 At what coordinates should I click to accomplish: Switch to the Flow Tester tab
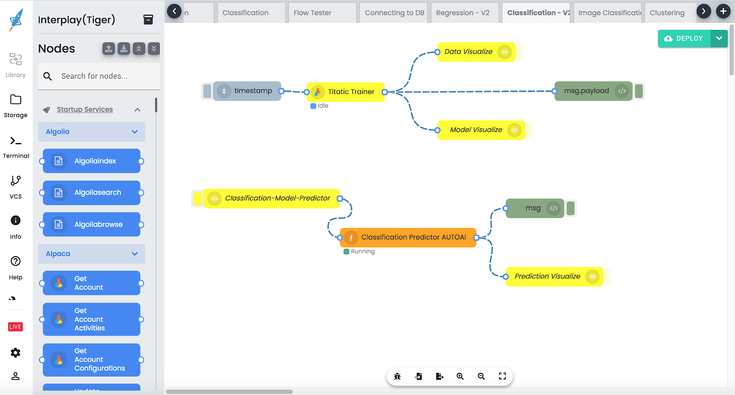point(312,13)
